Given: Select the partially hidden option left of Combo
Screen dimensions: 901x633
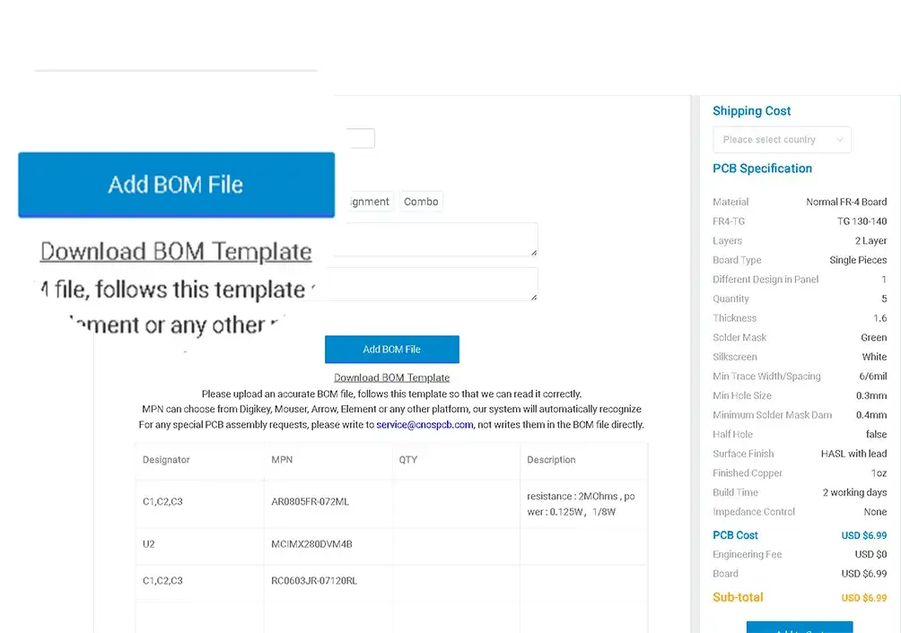Looking at the screenshot, I should [x=365, y=202].
